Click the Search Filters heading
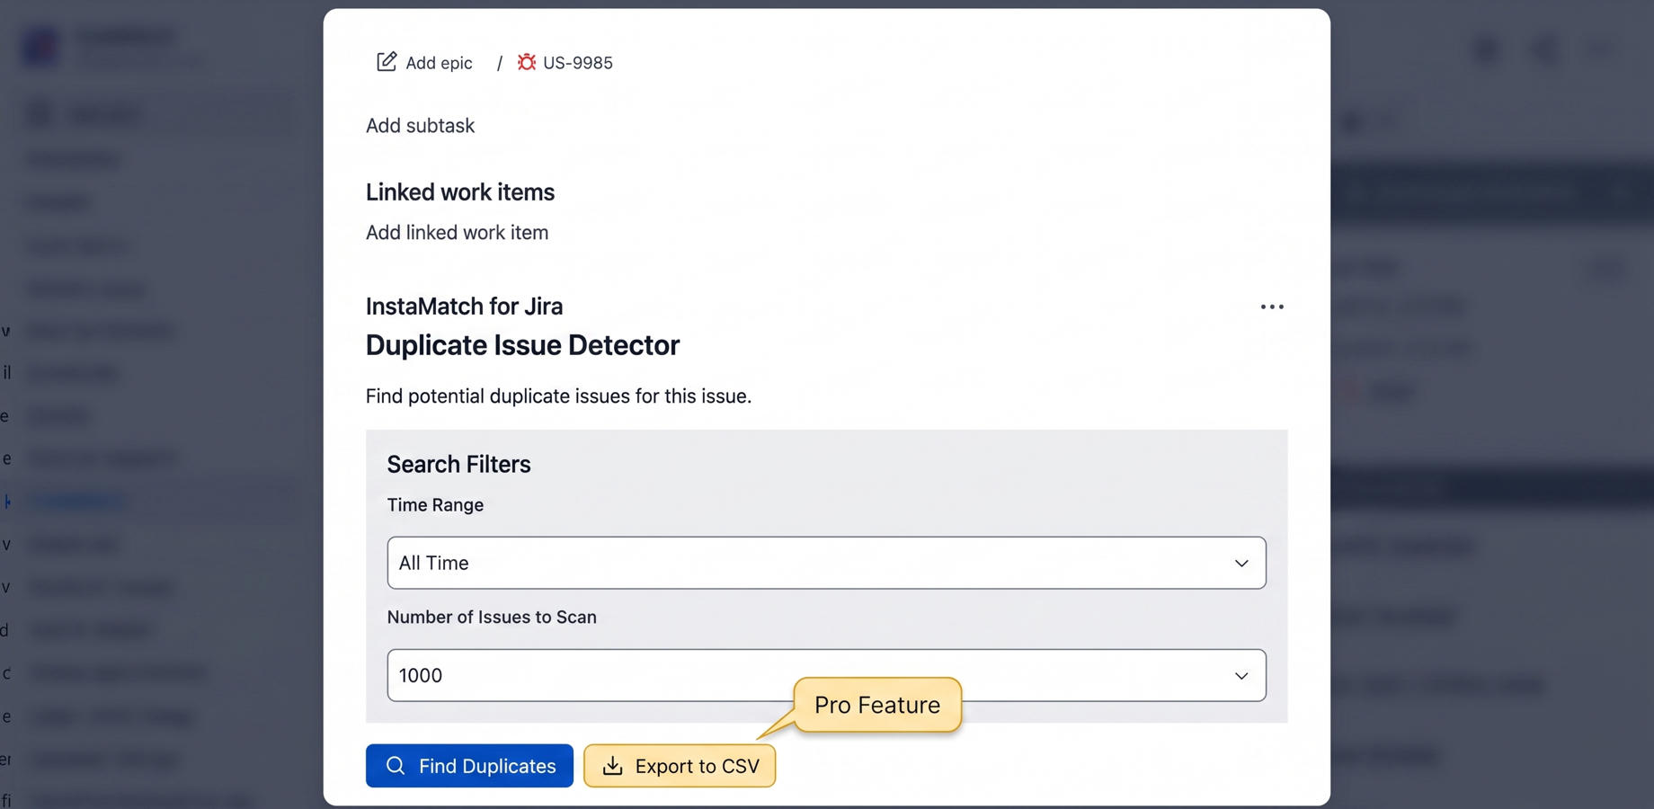The width and height of the screenshot is (1654, 809). click(x=458, y=465)
